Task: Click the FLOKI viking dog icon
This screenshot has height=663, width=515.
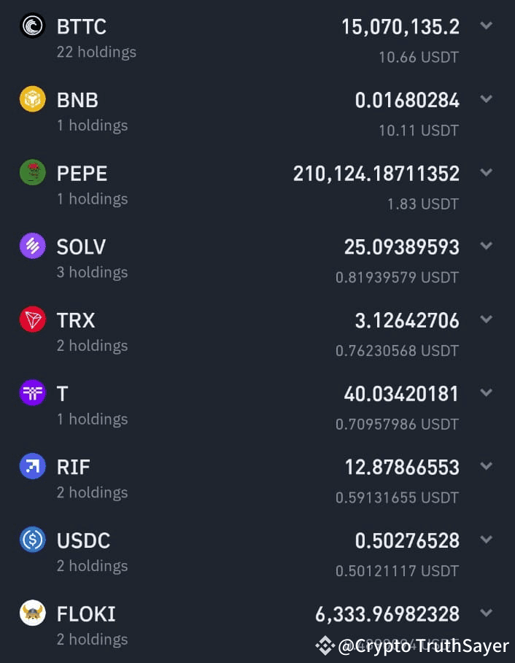Action: [31, 613]
